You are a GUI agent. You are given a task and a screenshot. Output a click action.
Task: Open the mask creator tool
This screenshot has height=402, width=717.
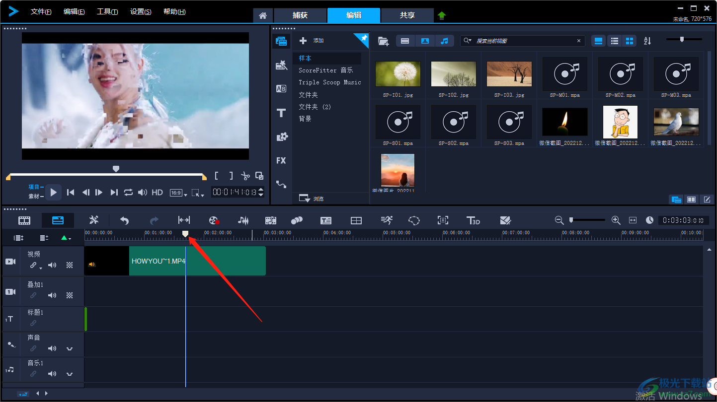pyautogui.click(x=414, y=220)
